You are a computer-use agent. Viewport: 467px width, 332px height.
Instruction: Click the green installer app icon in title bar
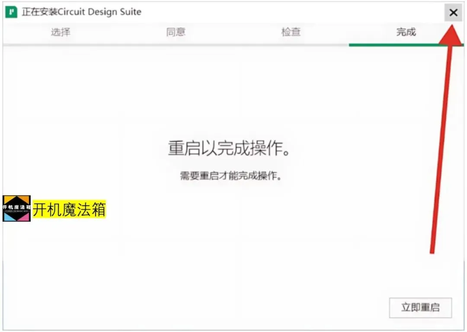(x=11, y=12)
